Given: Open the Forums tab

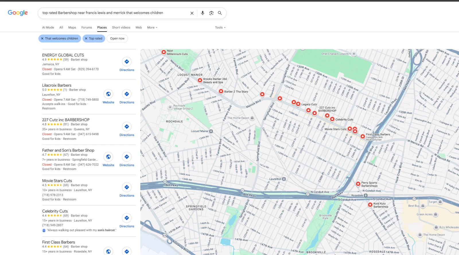Looking at the screenshot, I should click(87, 28).
